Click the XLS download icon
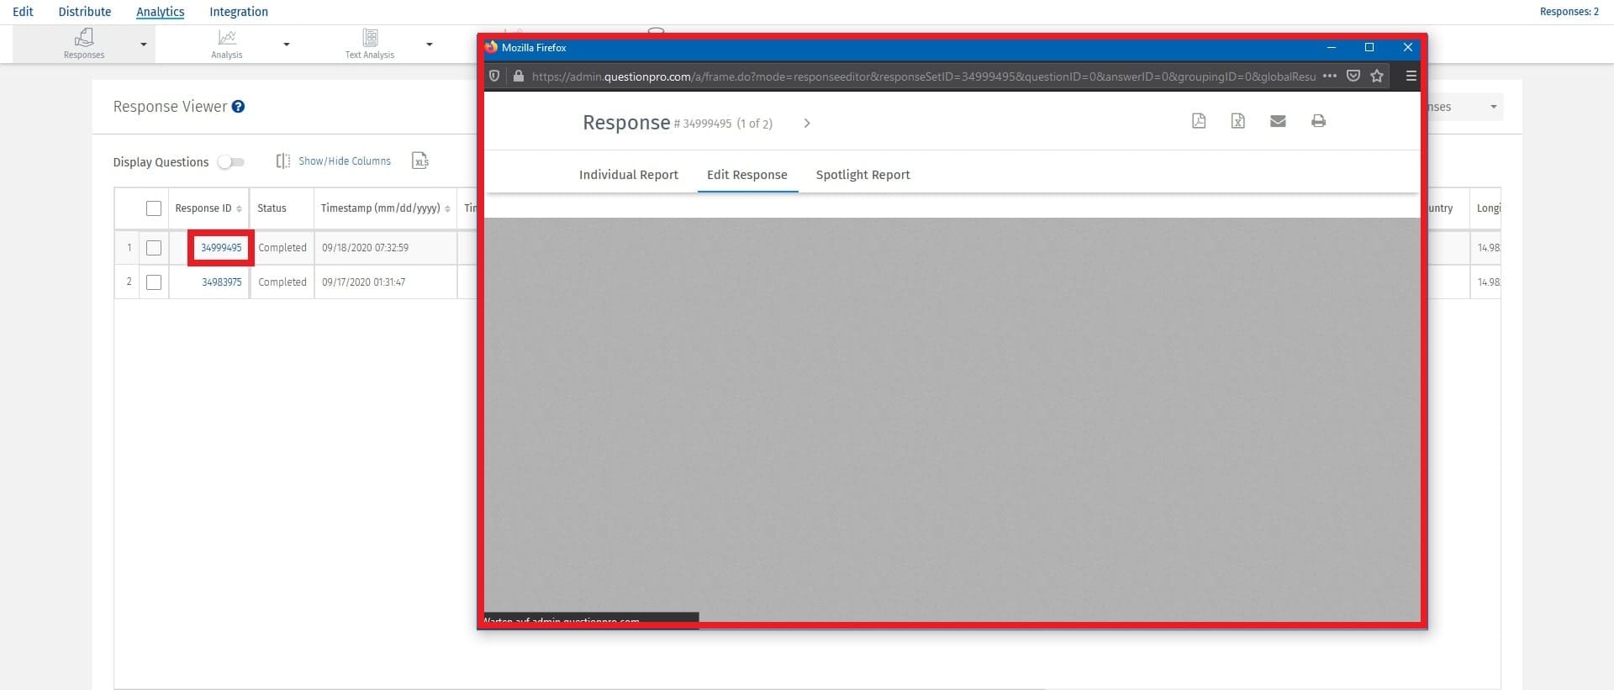 (x=420, y=161)
